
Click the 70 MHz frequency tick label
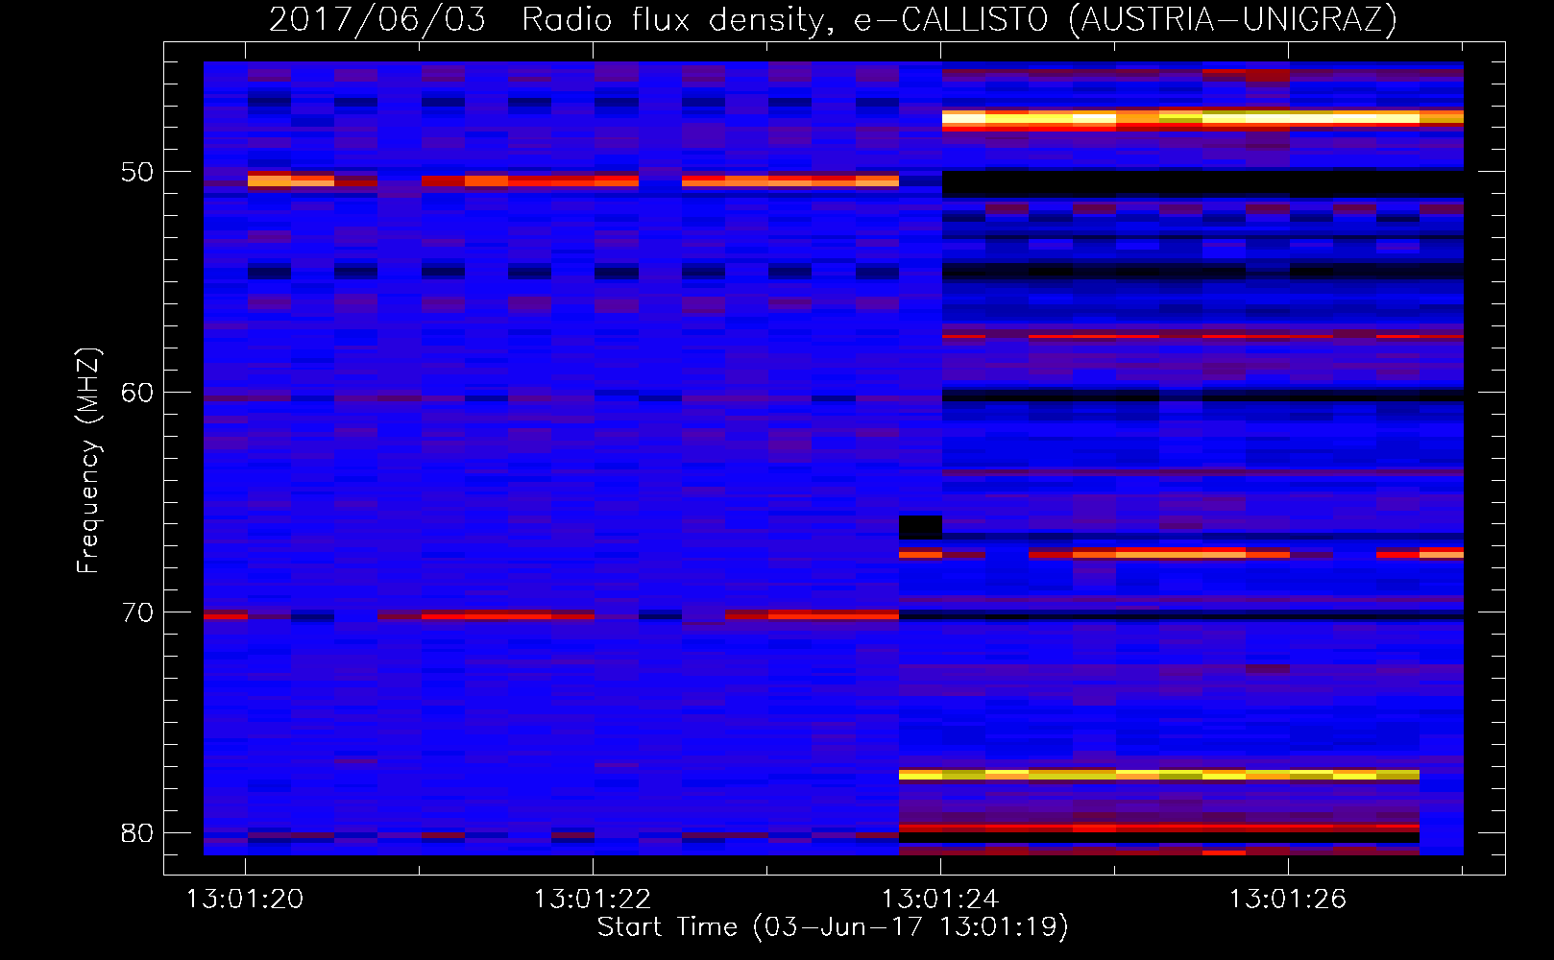137,612
